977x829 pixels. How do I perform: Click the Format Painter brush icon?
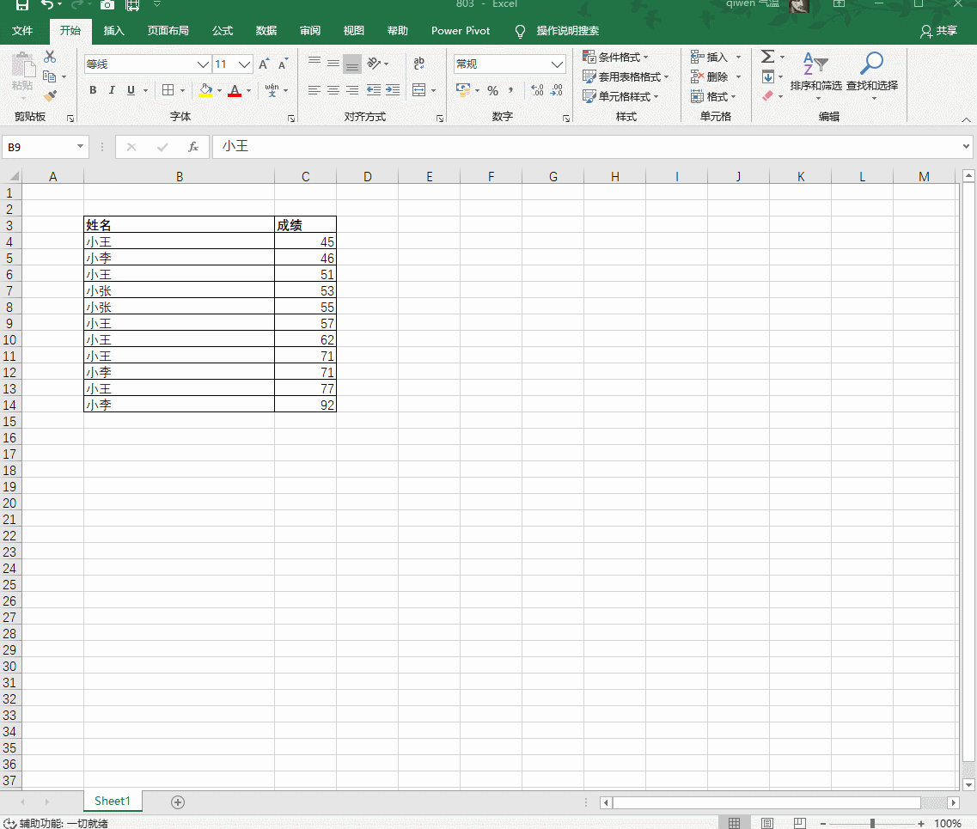pyautogui.click(x=50, y=96)
